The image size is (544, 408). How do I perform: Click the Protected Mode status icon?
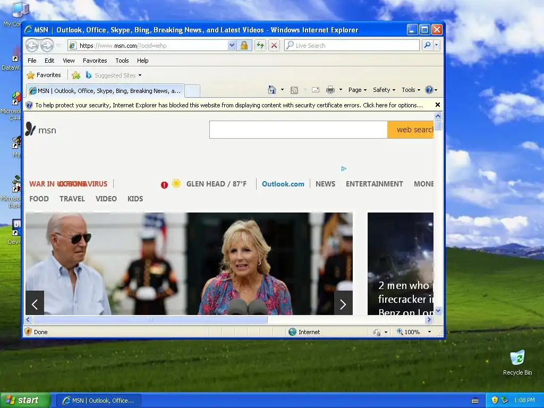pyautogui.click(x=377, y=332)
